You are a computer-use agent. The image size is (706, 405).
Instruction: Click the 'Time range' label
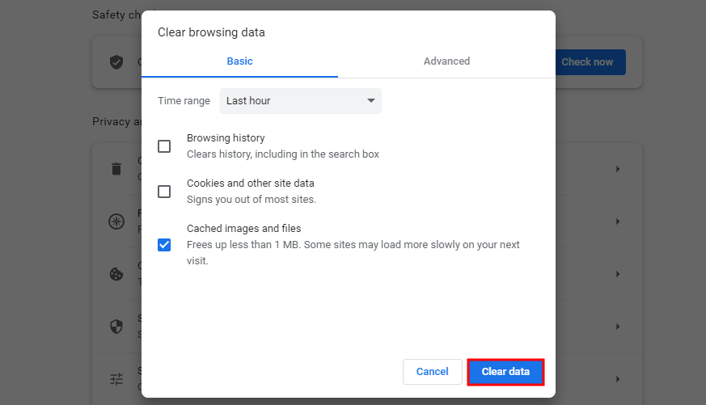point(184,101)
